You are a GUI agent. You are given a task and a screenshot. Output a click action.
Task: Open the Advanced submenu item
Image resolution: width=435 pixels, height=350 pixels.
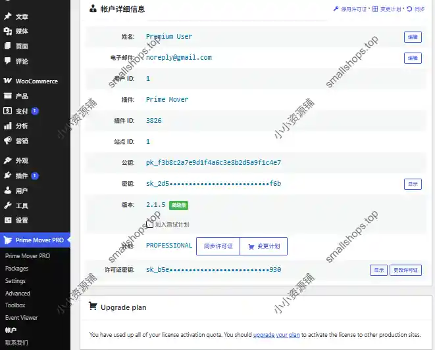(x=18, y=294)
